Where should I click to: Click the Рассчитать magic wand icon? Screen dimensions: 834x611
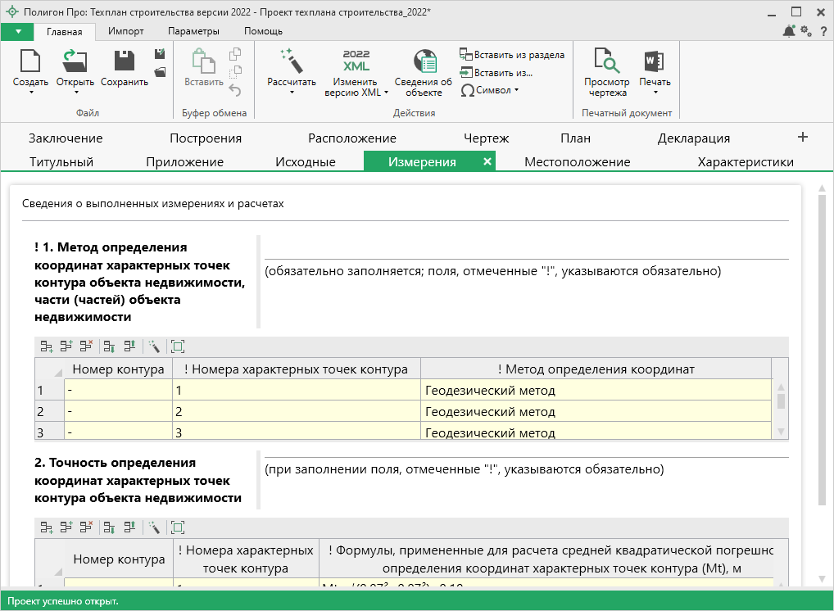click(291, 61)
